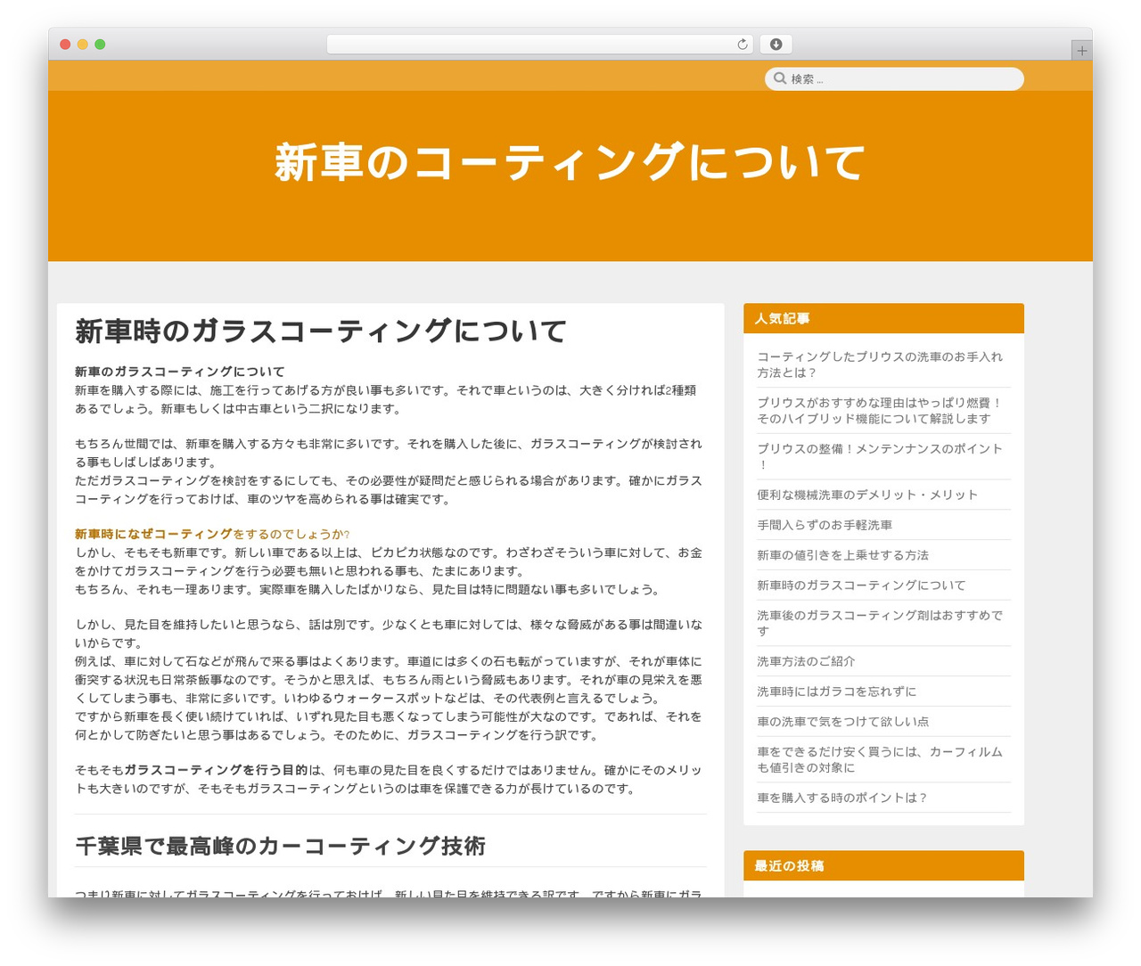Open link プリウスがおすすめな理由はやっぱり燃費！
Screen dimensions: 1141x966
[880, 411]
